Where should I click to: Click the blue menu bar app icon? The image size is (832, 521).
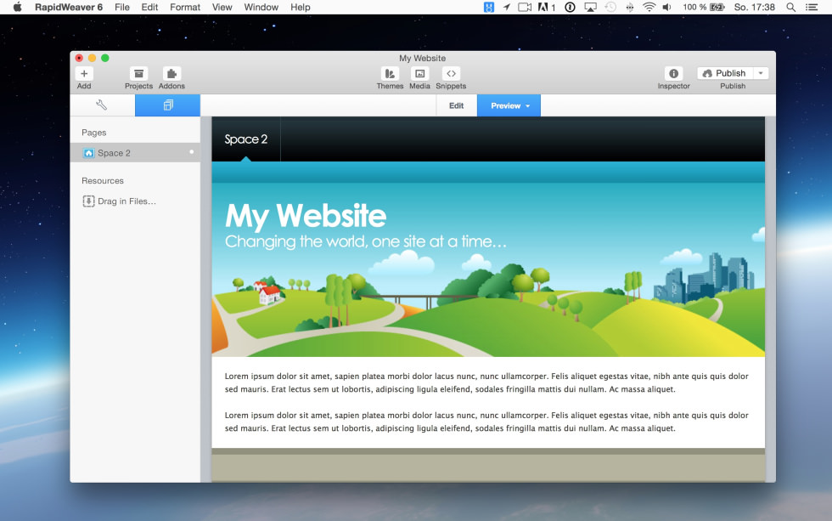pos(489,7)
